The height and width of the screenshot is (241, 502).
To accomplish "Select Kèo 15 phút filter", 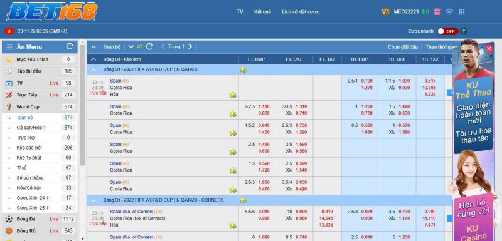I will pyautogui.click(x=40, y=158).
